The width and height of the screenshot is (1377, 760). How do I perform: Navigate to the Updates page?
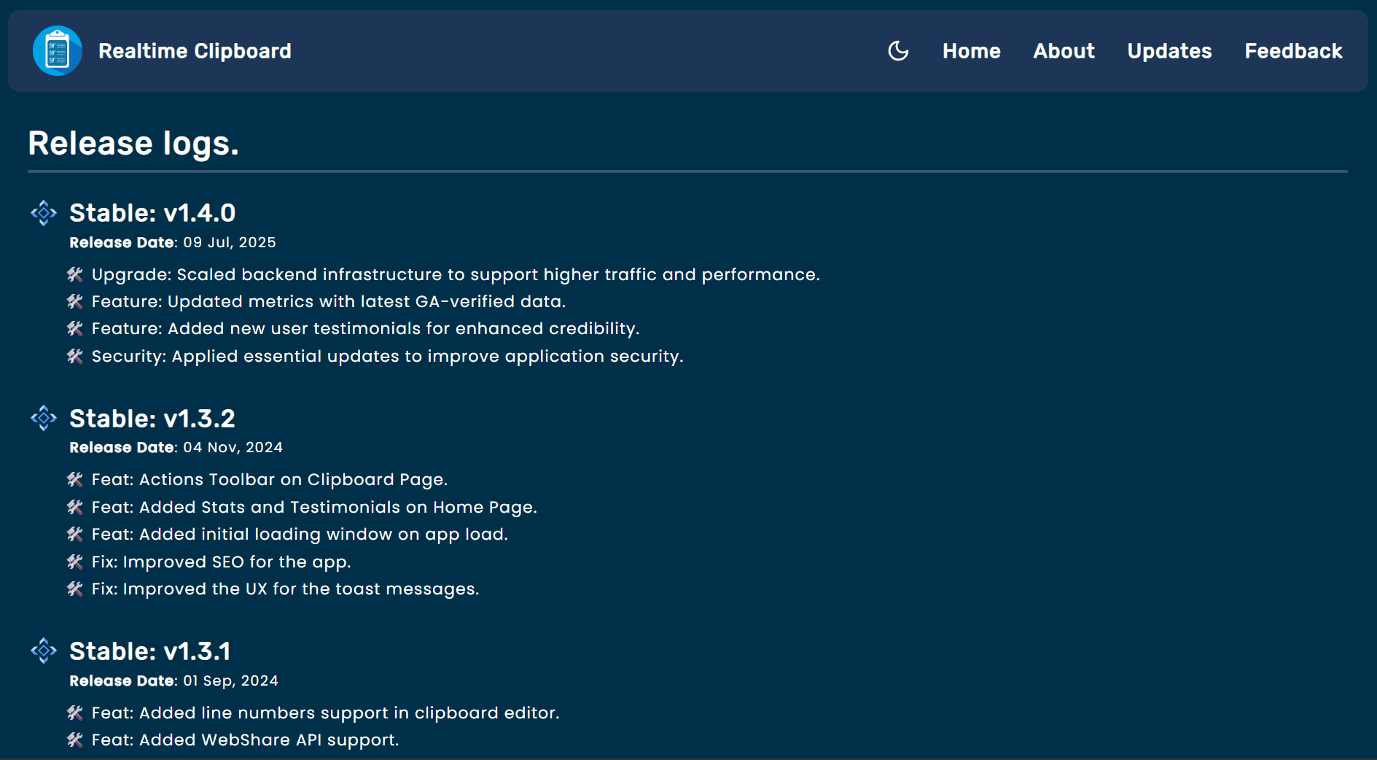coord(1169,51)
